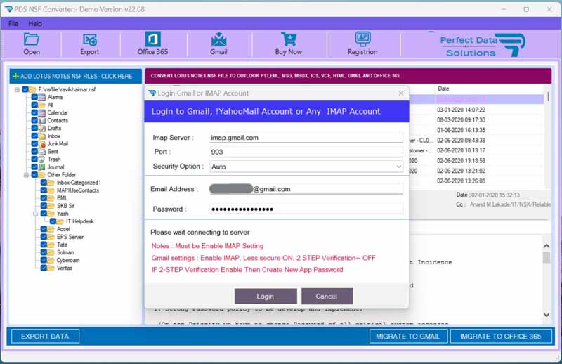
Task: Click the Inbox folder icon
Action: pyautogui.click(x=42, y=136)
